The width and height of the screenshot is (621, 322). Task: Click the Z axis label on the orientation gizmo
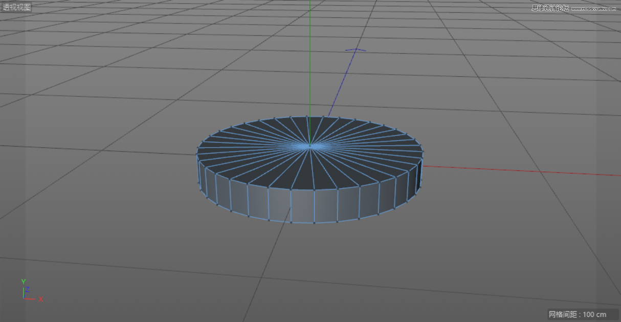click(27, 289)
